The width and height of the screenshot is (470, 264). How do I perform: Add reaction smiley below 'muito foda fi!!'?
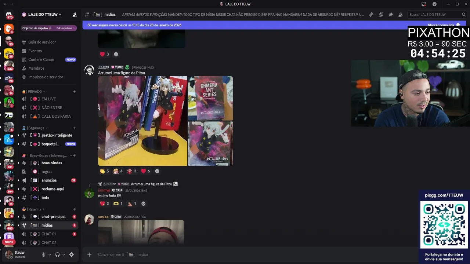pyautogui.click(x=144, y=203)
